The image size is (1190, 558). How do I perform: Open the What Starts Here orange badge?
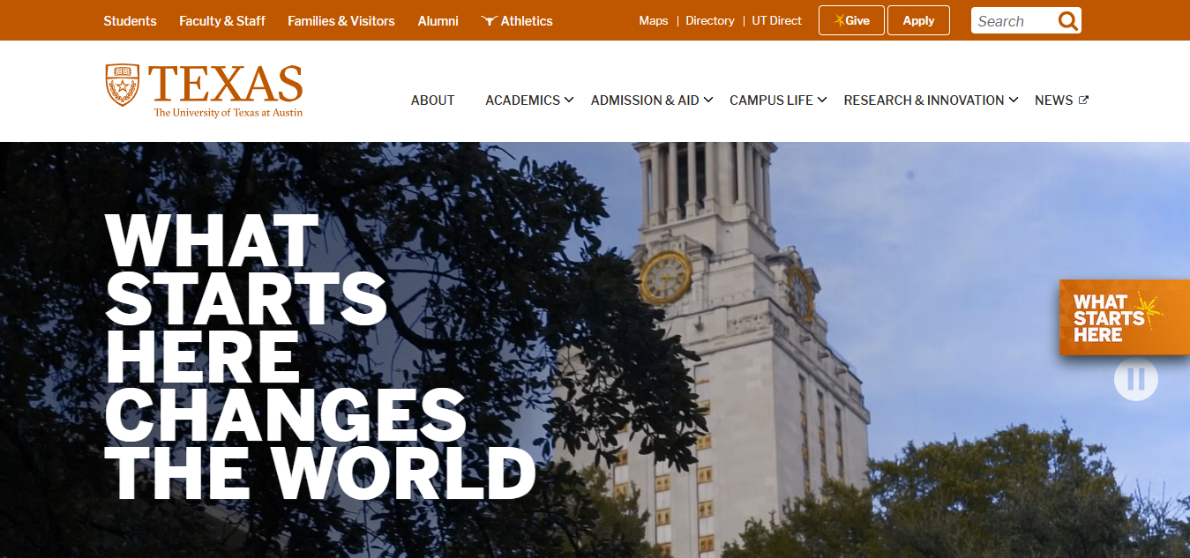(1125, 317)
